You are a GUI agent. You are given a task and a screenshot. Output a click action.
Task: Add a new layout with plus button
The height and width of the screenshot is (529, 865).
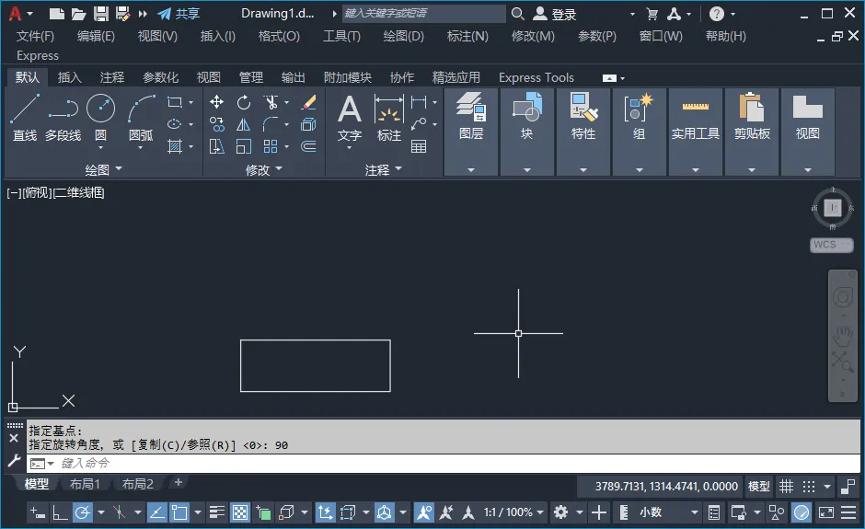point(179,483)
